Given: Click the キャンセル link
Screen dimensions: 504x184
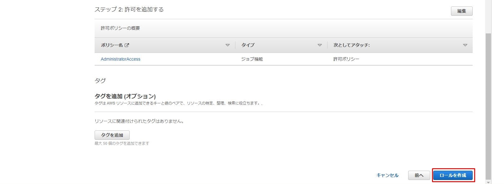Looking at the screenshot, I should click(387, 175).
